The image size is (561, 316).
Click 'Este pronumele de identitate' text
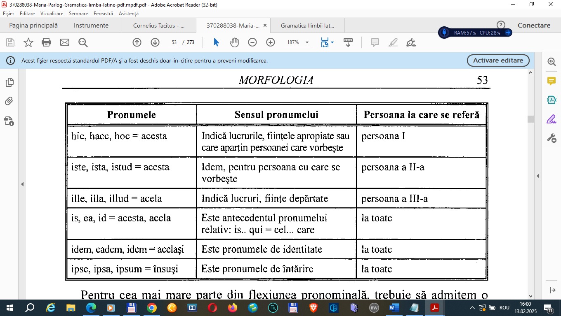click(262, 249)
